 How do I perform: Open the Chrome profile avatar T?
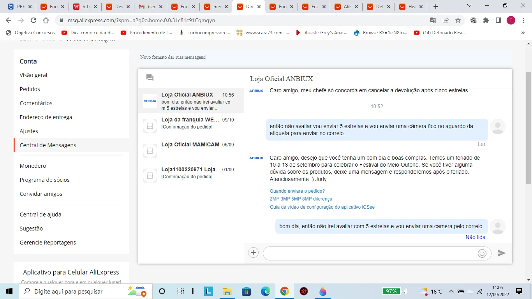(511, 20)
